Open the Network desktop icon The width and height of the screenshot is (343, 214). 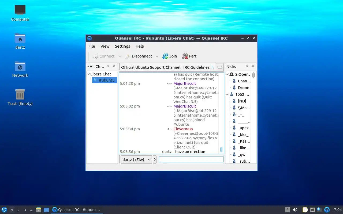tap(20, 69)
